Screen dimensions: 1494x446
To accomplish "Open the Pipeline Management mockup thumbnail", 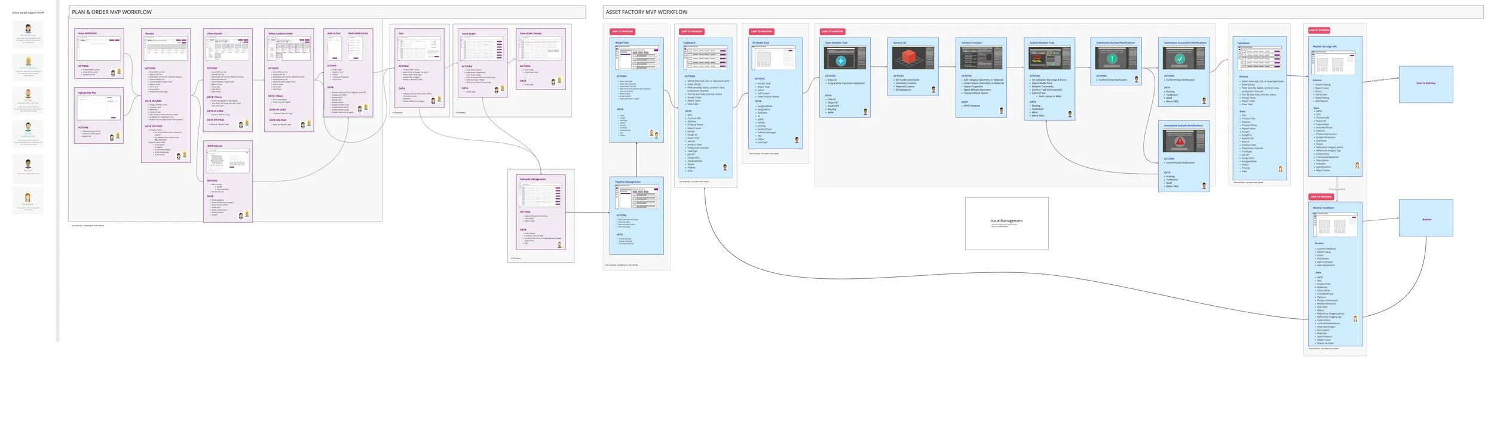I will click(x=637, y=197).
